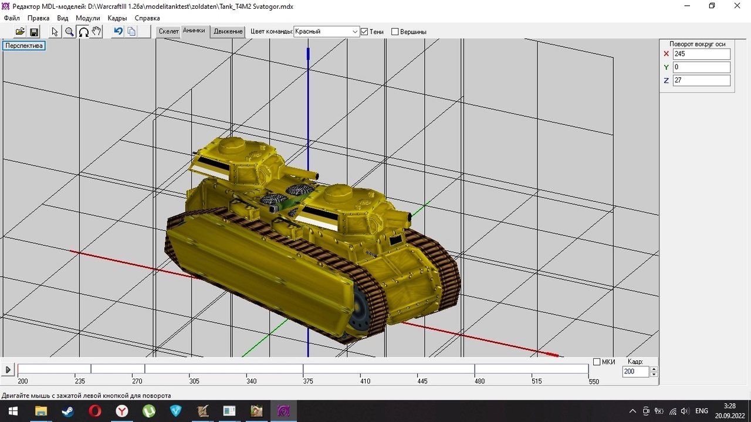Open uTorrent from the taskbar
The height and width of the screenshot is (422, 751).
point(148,411)
